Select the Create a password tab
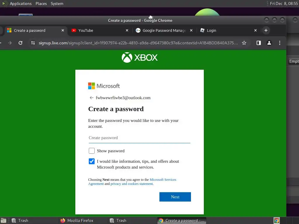This screenshot has height=224, width=299. (x=36, y=30)
